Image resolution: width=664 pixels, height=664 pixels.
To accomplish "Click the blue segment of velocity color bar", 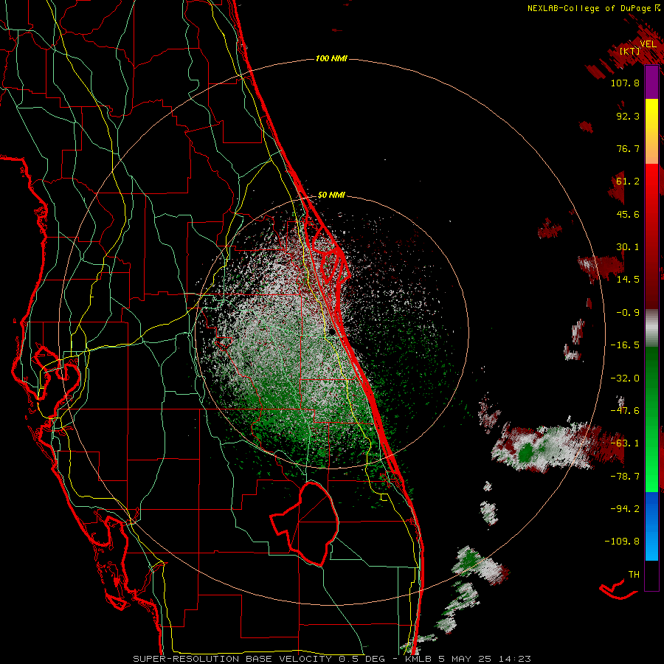I will (651, 526).
